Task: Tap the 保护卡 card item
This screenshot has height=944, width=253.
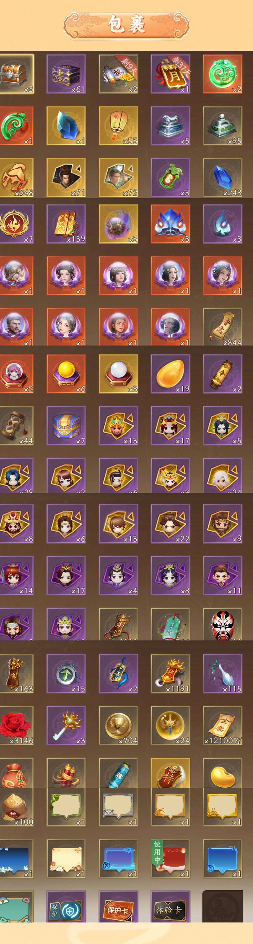Action: (118, 907)
